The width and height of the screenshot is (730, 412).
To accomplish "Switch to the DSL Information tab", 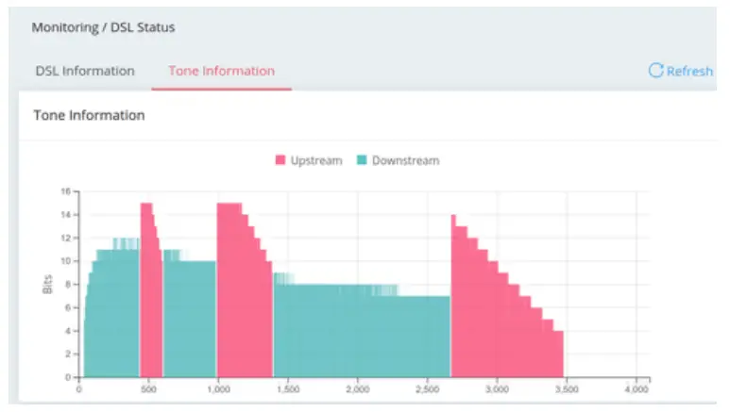I will click(85, 71).
